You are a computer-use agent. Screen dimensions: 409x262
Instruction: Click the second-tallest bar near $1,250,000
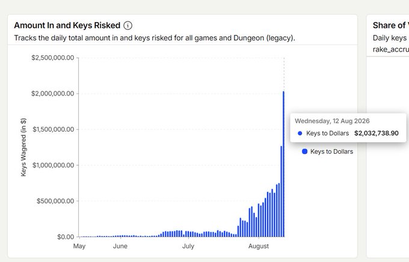click(281, 191)
